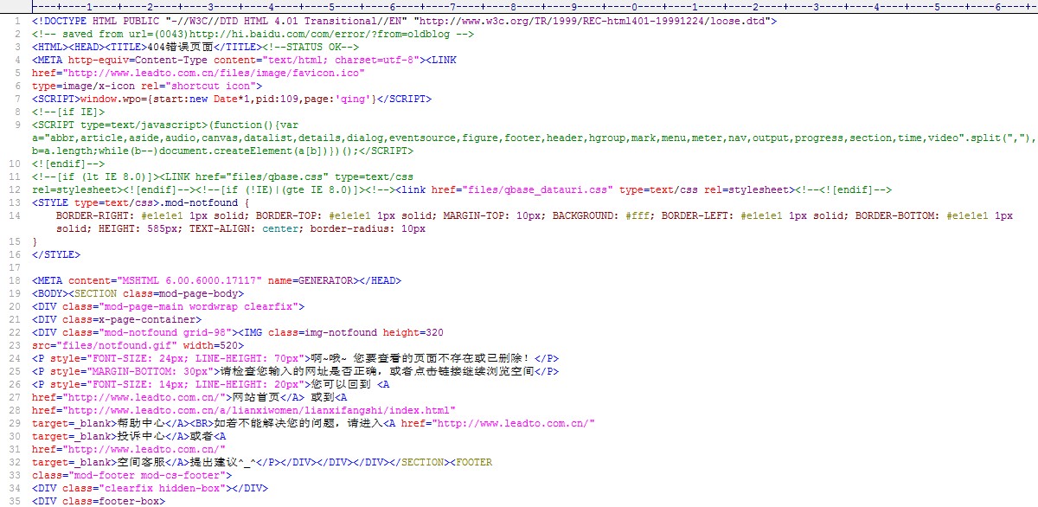
Task: Click 'SCRIPT type=text/javascript' opening tag
Action: (118, 125)
